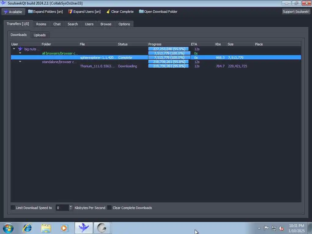Click the grey swirl taskbar app

(102, 228)
